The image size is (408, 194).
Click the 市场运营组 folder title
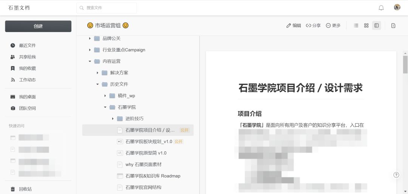pyautogui.click(x=108, y=26)
